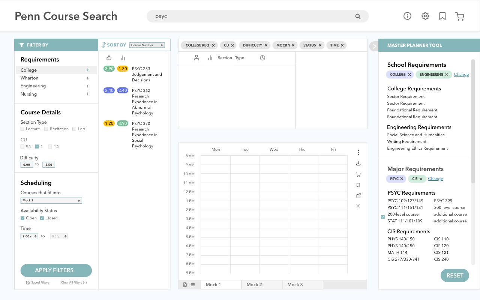Click the schedule X clear icon
Viewport: 480px width, 300px height.
(x=358, y=206)
